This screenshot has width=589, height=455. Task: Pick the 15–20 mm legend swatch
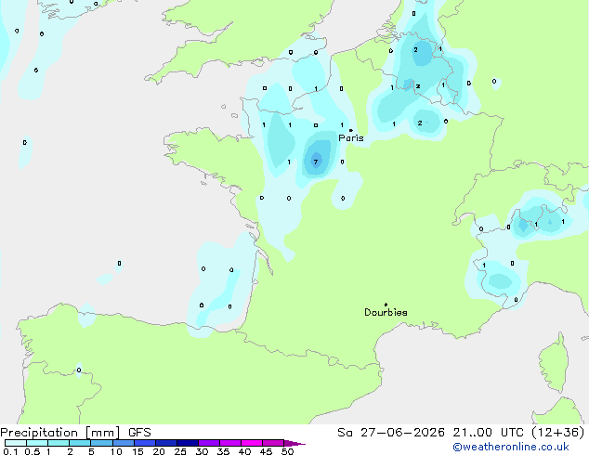click(x=145, y=443)
